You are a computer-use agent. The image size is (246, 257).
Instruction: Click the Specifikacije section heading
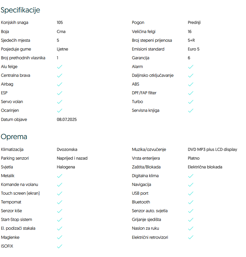[21, 10]
